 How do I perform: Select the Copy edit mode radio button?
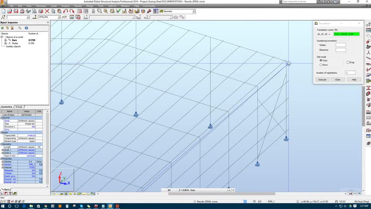tap(321, 61)
